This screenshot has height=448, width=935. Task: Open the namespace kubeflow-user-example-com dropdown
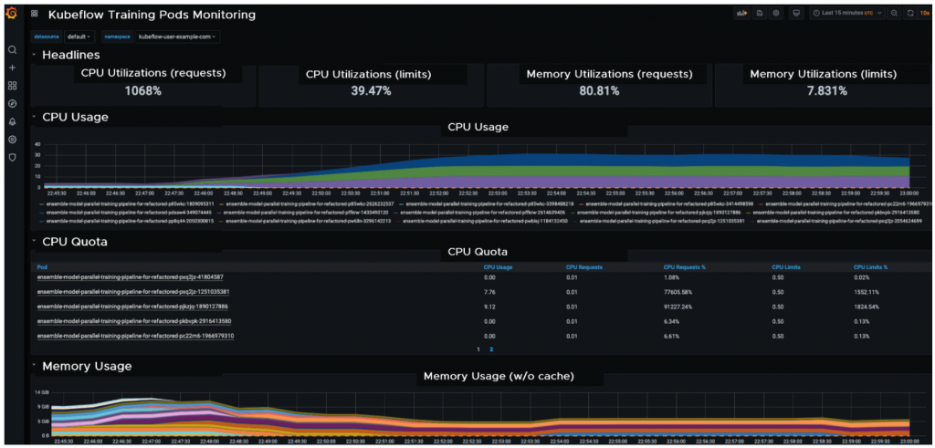[176, 36]
